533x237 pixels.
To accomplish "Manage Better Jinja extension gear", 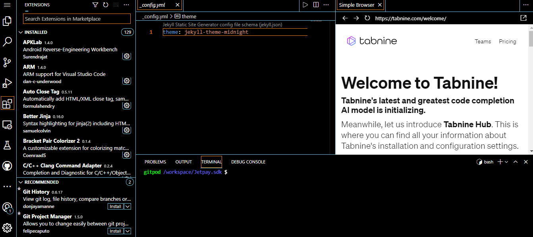I will click(127, 130).
